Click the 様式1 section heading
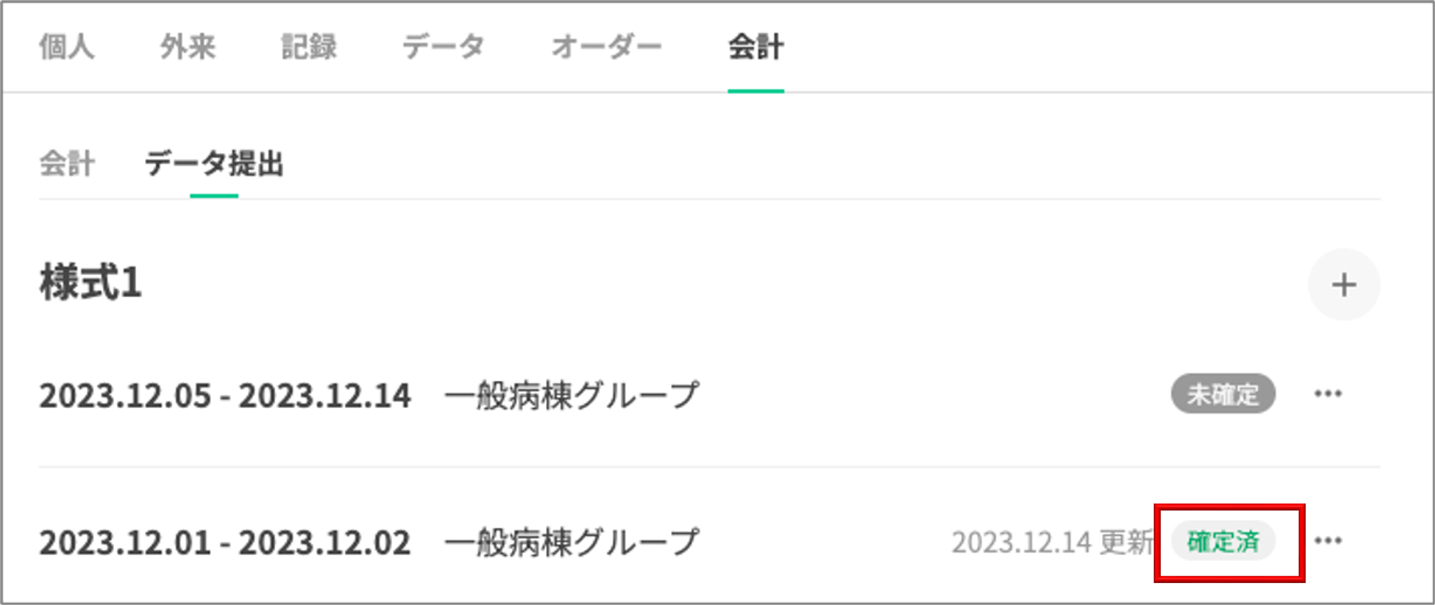 (x=90, y=282)
